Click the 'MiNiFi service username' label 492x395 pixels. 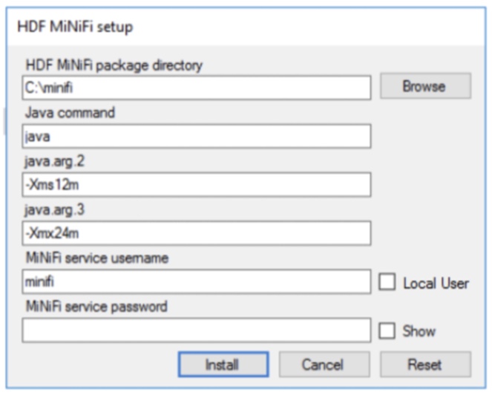tap(96, 258)
